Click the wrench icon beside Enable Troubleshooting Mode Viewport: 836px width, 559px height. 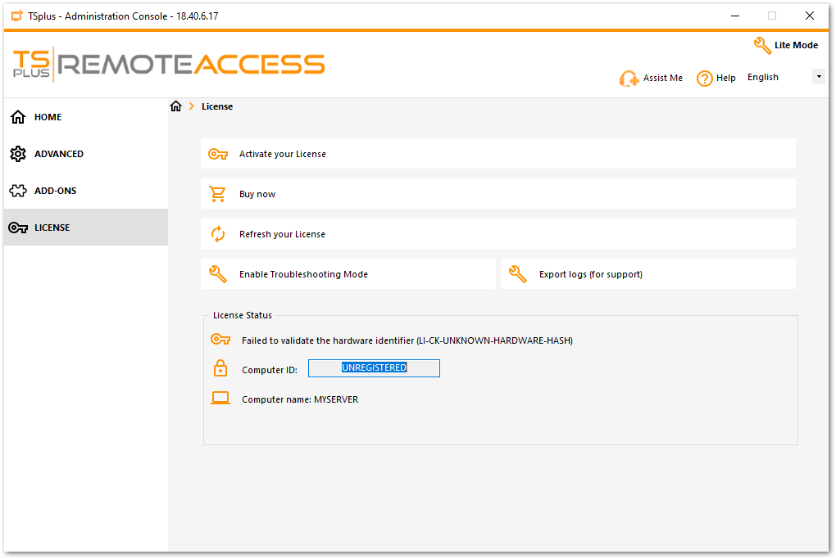point(217,273)
